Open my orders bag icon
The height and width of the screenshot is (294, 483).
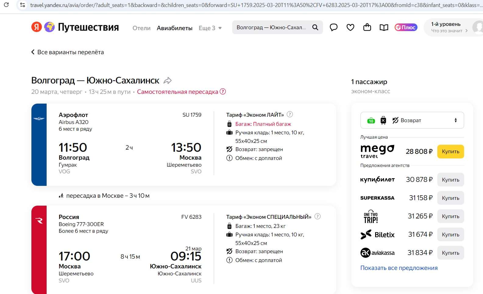(367, 27)
